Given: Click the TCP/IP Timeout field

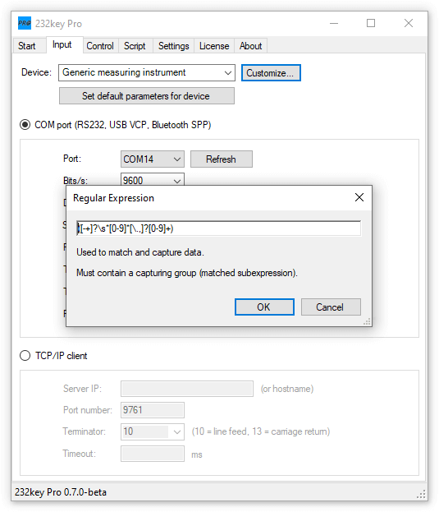Looking at the screenshot, I should pos(152,454).
